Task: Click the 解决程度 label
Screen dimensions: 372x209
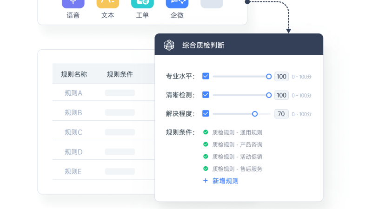Action: (180, 114)
